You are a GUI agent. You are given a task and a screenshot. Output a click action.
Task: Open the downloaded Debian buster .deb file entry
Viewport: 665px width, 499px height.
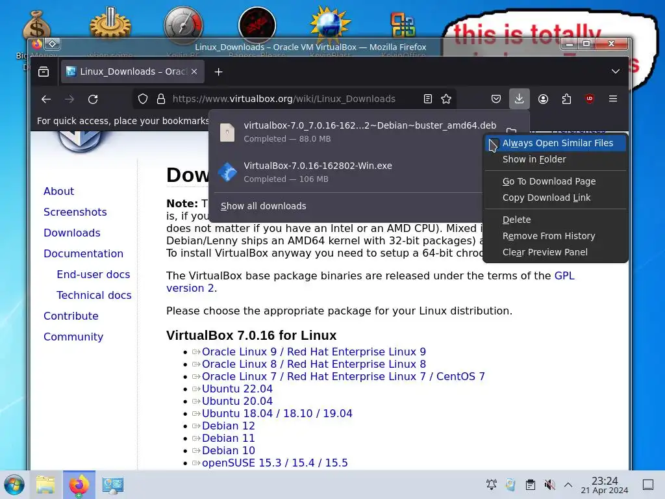[357, 132]
